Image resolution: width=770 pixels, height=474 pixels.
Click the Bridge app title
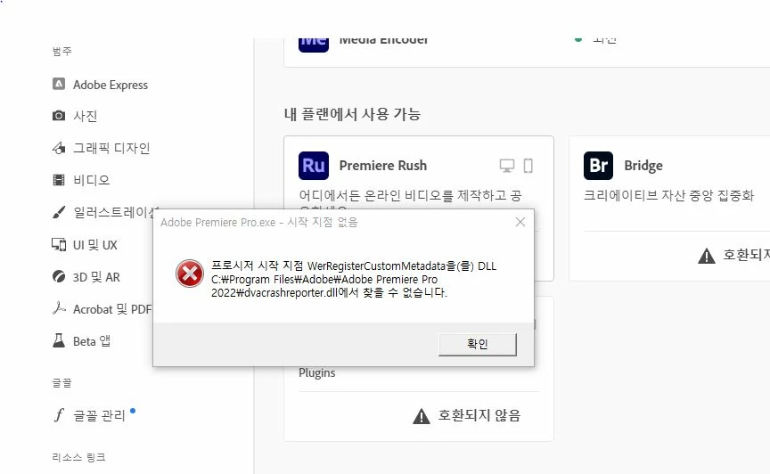click(x=643, y=166)
